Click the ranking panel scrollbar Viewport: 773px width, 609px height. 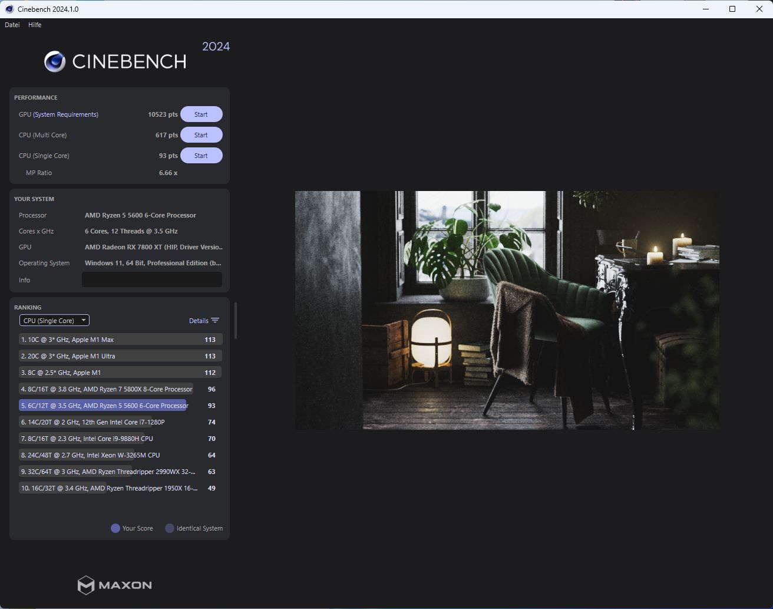(x=236, y=320)
